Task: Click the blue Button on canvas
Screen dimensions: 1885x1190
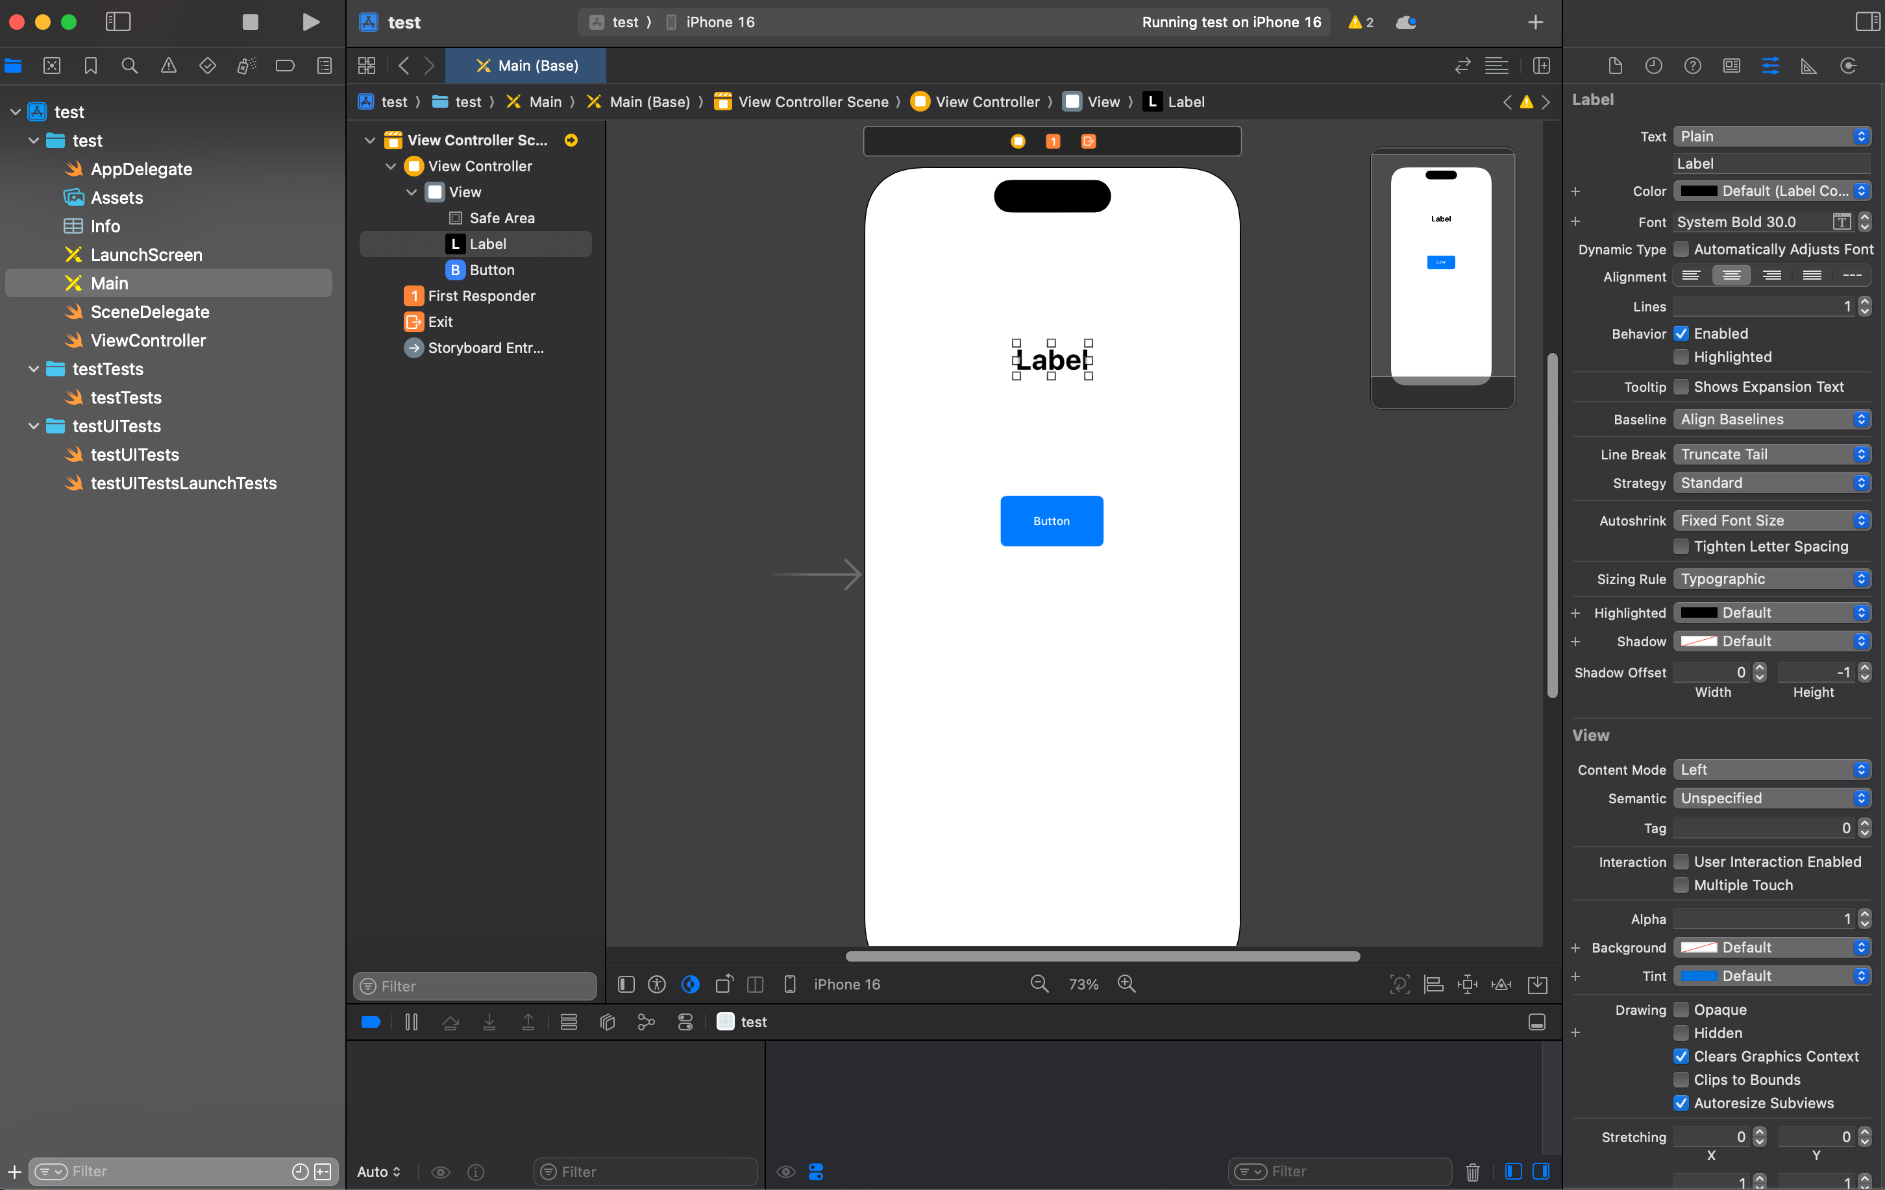Action: [x=1052, y=521]
